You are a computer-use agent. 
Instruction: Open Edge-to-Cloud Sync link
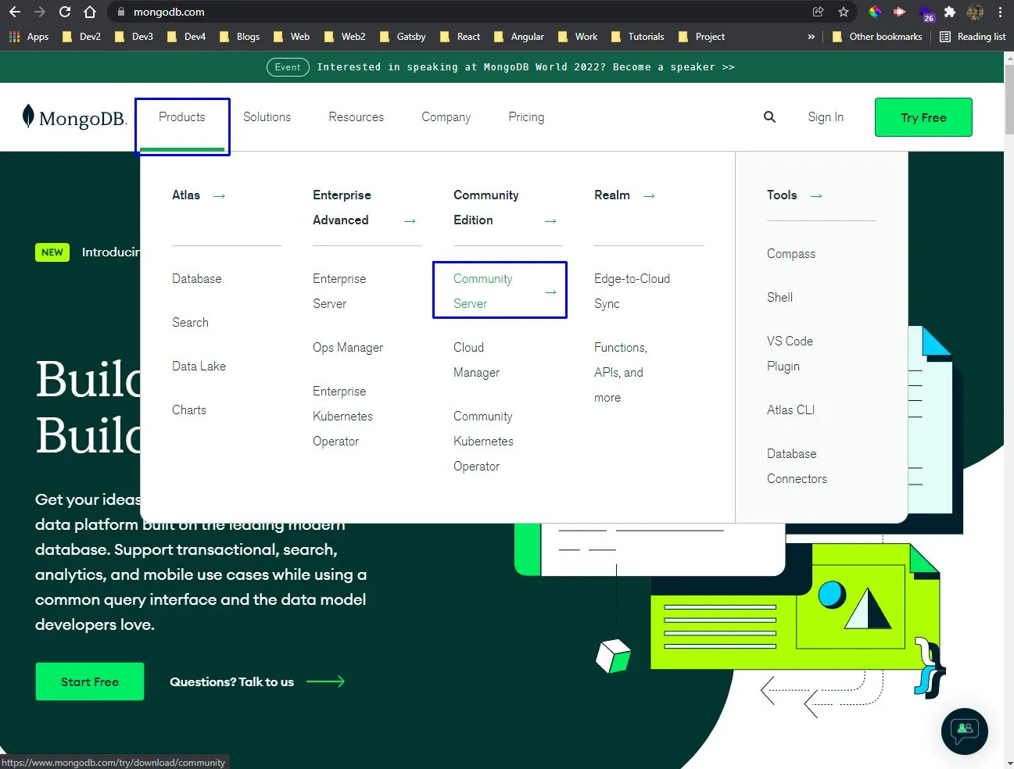[632, 292]
